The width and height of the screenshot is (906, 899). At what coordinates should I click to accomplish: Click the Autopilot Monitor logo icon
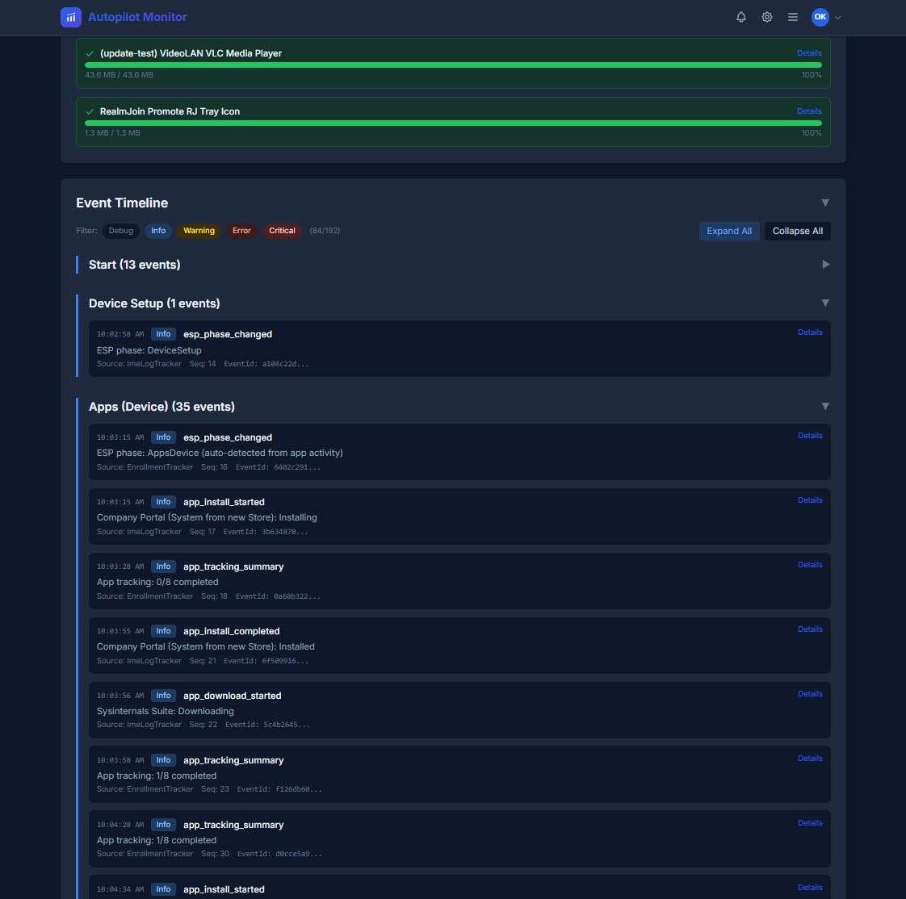click(70, 17)
